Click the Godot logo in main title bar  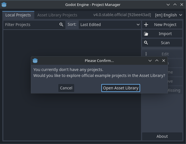[x=4, y=5]
